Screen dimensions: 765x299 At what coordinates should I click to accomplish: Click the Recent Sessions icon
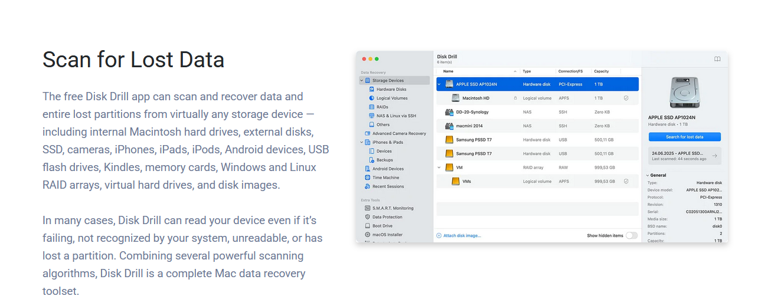(367, 186)
